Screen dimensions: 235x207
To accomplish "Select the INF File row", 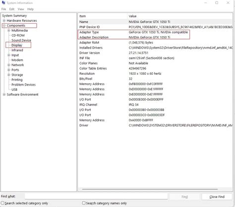I will pyautogui.click(x=155, y=58).
